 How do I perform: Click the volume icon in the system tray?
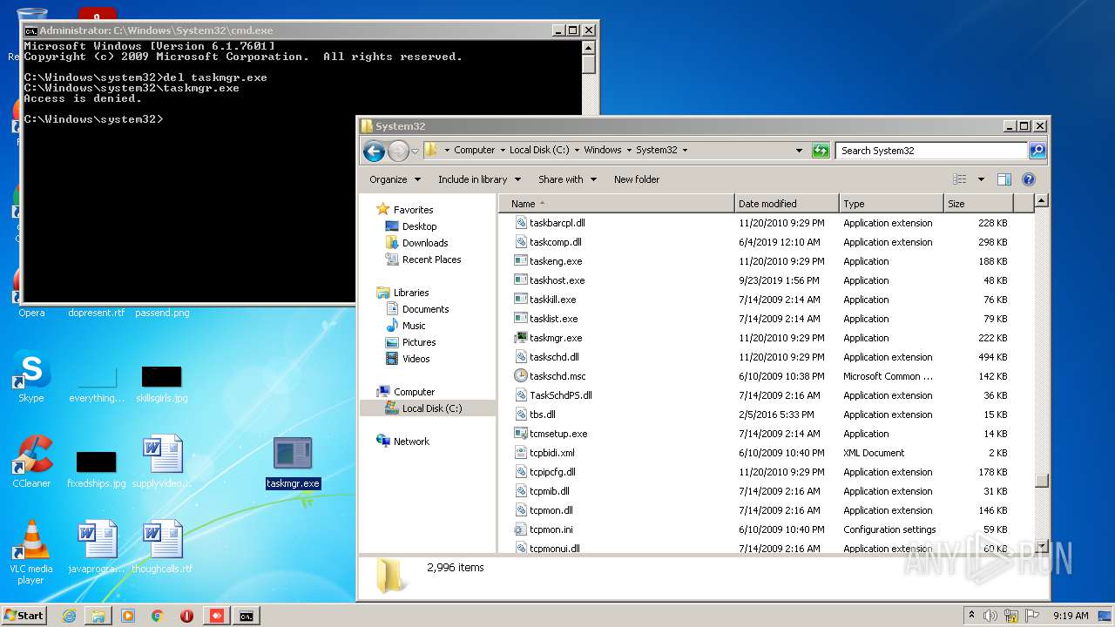tap(990, 616)
